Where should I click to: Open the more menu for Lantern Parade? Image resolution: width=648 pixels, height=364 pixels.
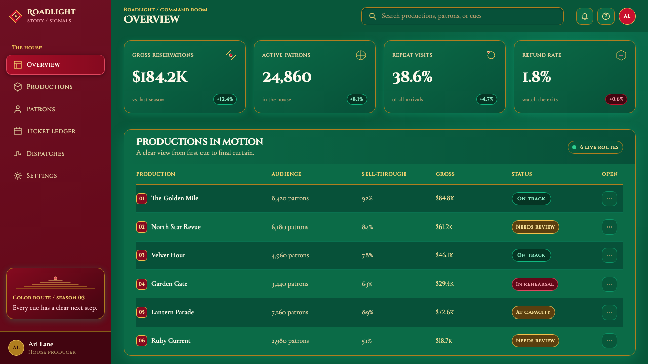pos(610,312)
